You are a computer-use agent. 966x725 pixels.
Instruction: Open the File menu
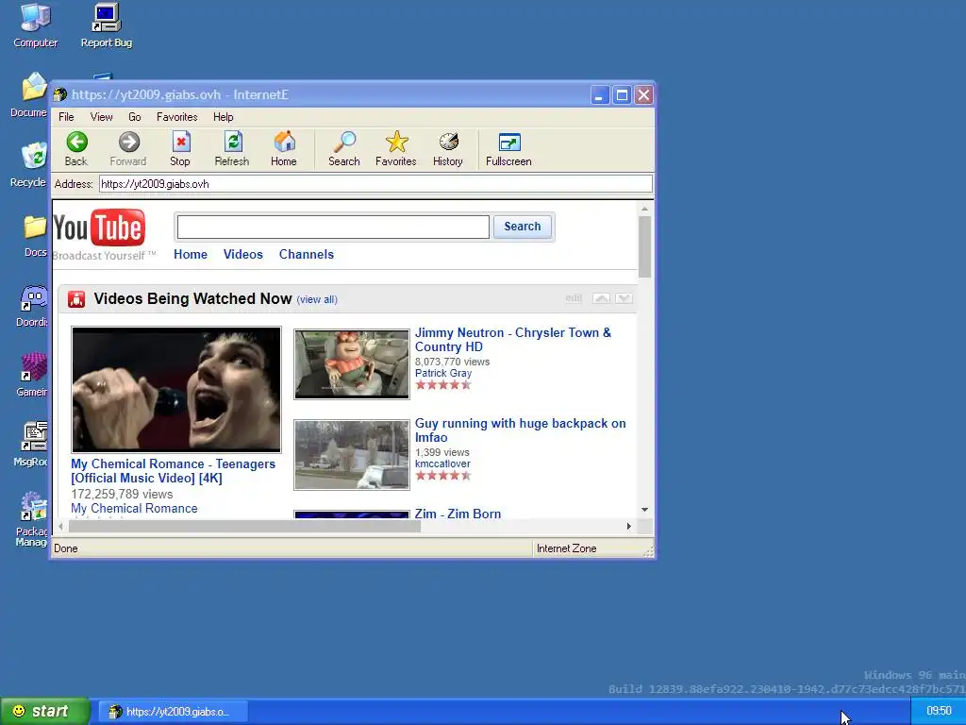coord(66,117)
